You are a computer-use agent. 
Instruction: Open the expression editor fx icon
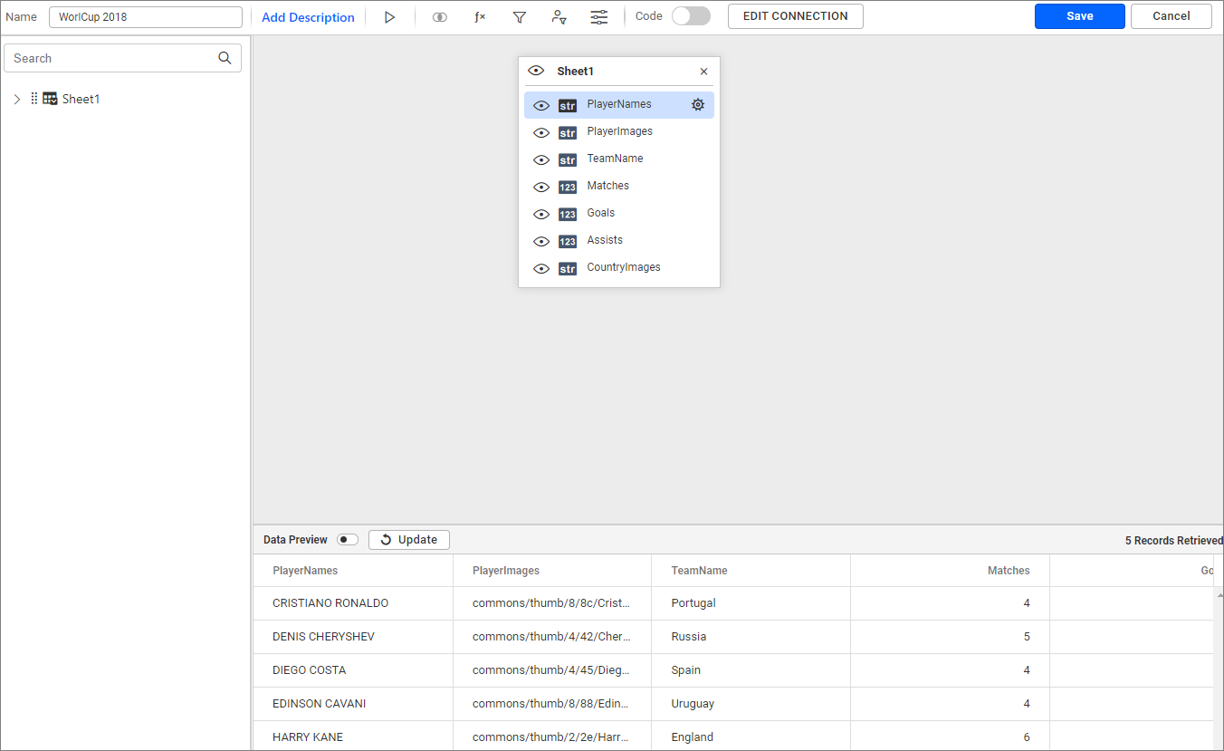click(480, 17)
